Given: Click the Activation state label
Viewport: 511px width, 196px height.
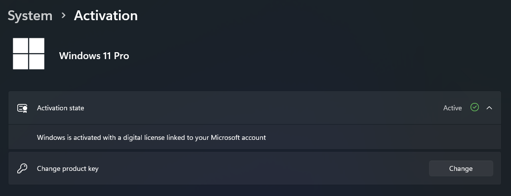Looking at the screenshot, I should click(60, 108).
